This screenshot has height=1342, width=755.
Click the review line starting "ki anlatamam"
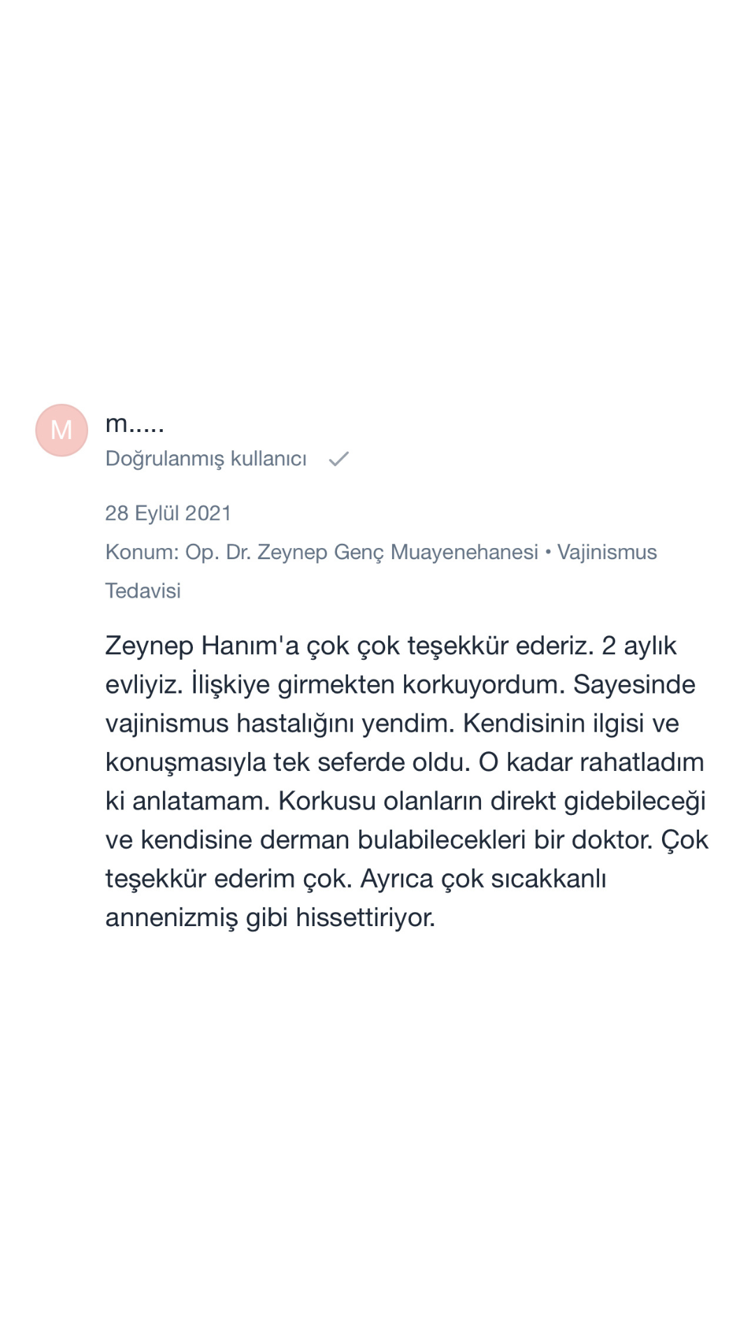(405, 801)
